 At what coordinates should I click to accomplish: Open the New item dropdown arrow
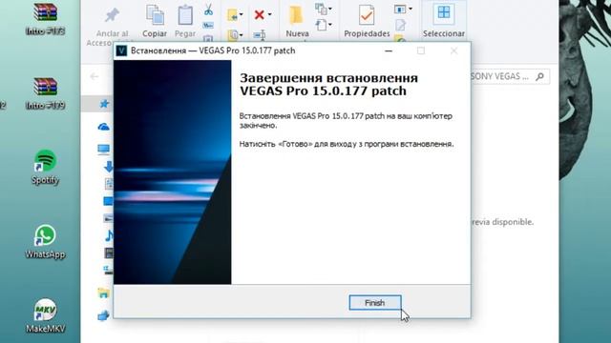pyautogui.click(x=330, y=9)
